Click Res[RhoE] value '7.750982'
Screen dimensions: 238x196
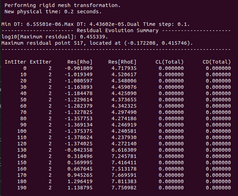click(124, 188)
